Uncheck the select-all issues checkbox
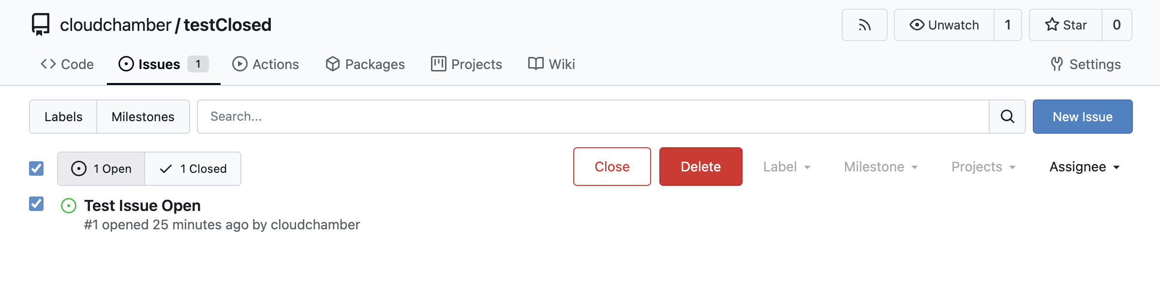 point(36,168)
